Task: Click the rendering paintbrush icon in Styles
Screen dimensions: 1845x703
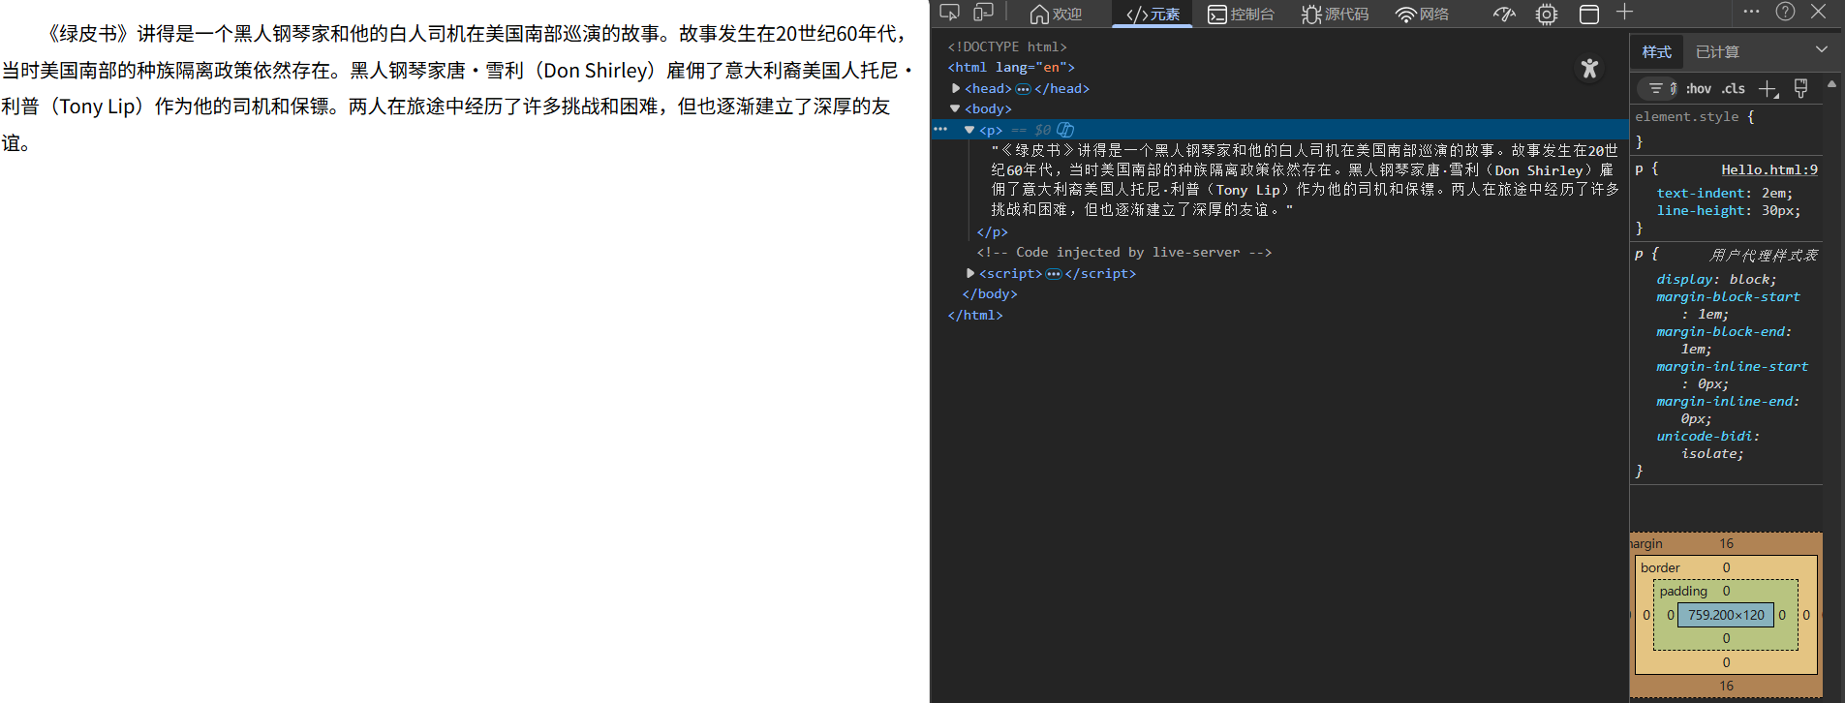Action: 1800,88
